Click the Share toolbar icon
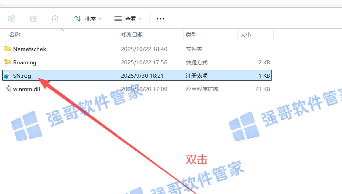 click(33, 19)
